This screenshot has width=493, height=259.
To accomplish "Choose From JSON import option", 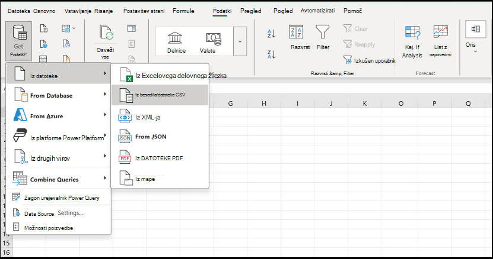I will [160, 137].
